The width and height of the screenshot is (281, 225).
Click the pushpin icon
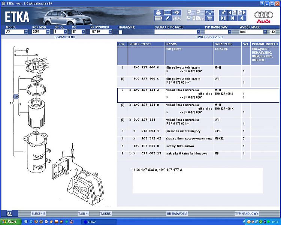point(223,12)
